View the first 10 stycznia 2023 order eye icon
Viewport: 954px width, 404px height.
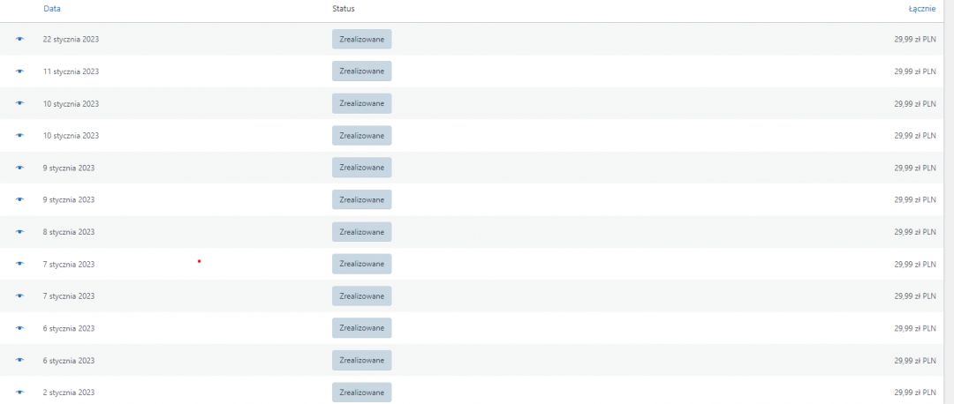(x=19, y=103)
